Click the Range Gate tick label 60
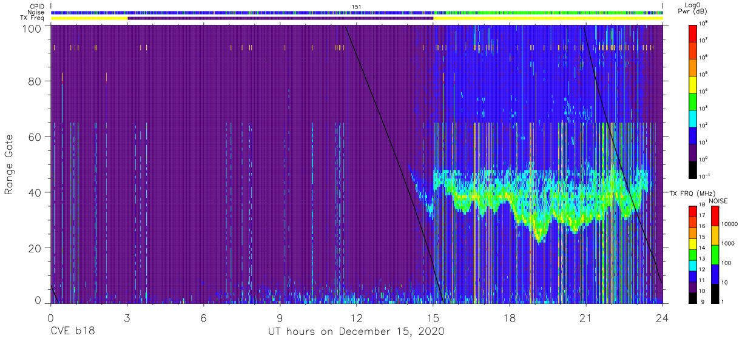 click(x=35, y=137)
